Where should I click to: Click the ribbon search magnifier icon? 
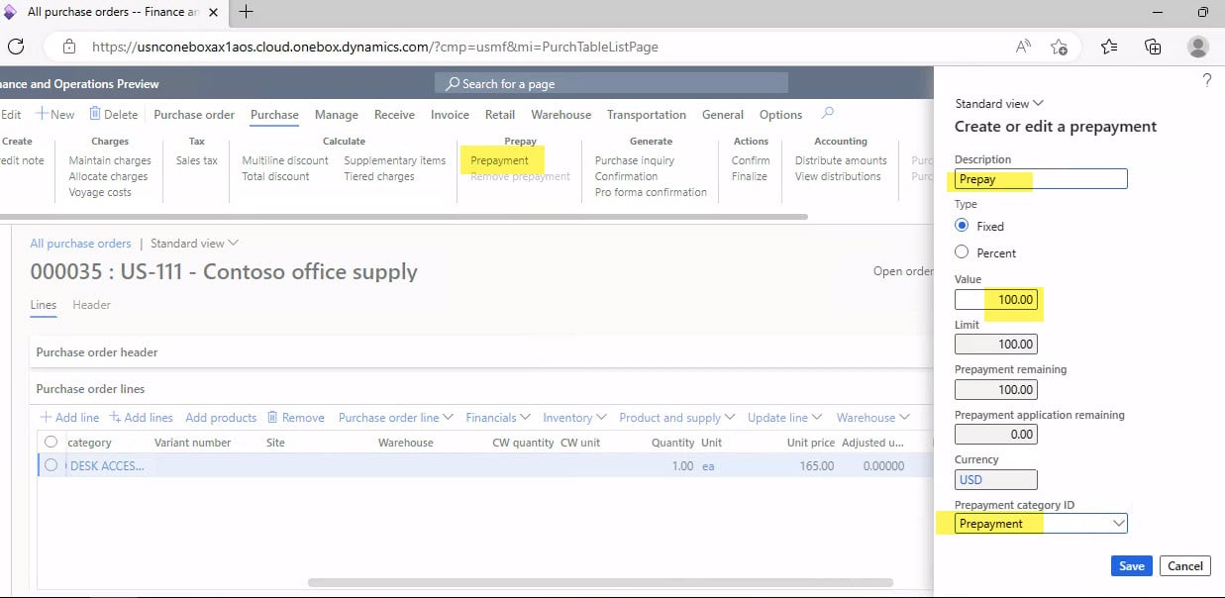point(828,114)
